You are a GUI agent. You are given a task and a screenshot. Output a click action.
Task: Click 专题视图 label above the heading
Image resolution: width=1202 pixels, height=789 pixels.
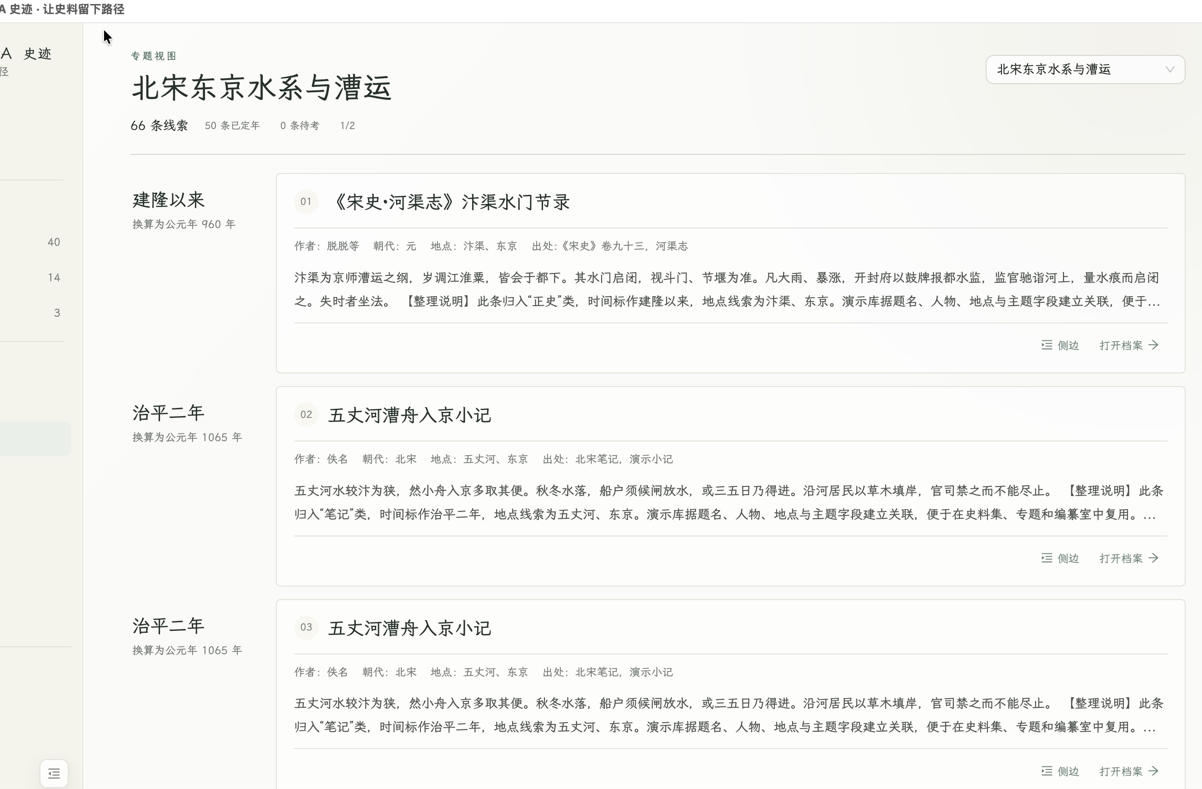[x=154, y=56]
